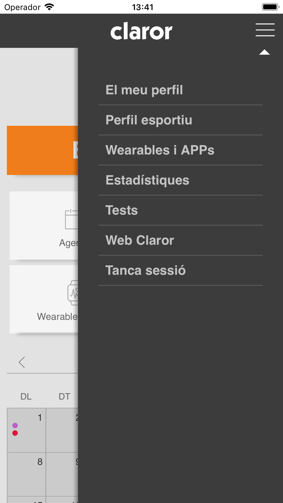Close the hamburger menu icon
The width and height of the screenshot is (283, 503).
[x=265, y=30]
